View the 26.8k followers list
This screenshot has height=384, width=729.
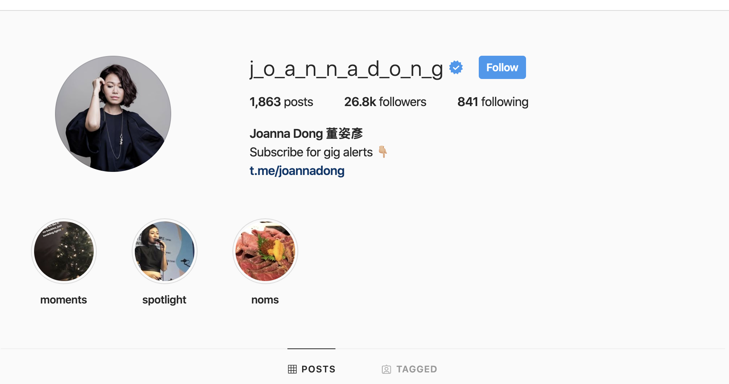[x=385, y=102]
